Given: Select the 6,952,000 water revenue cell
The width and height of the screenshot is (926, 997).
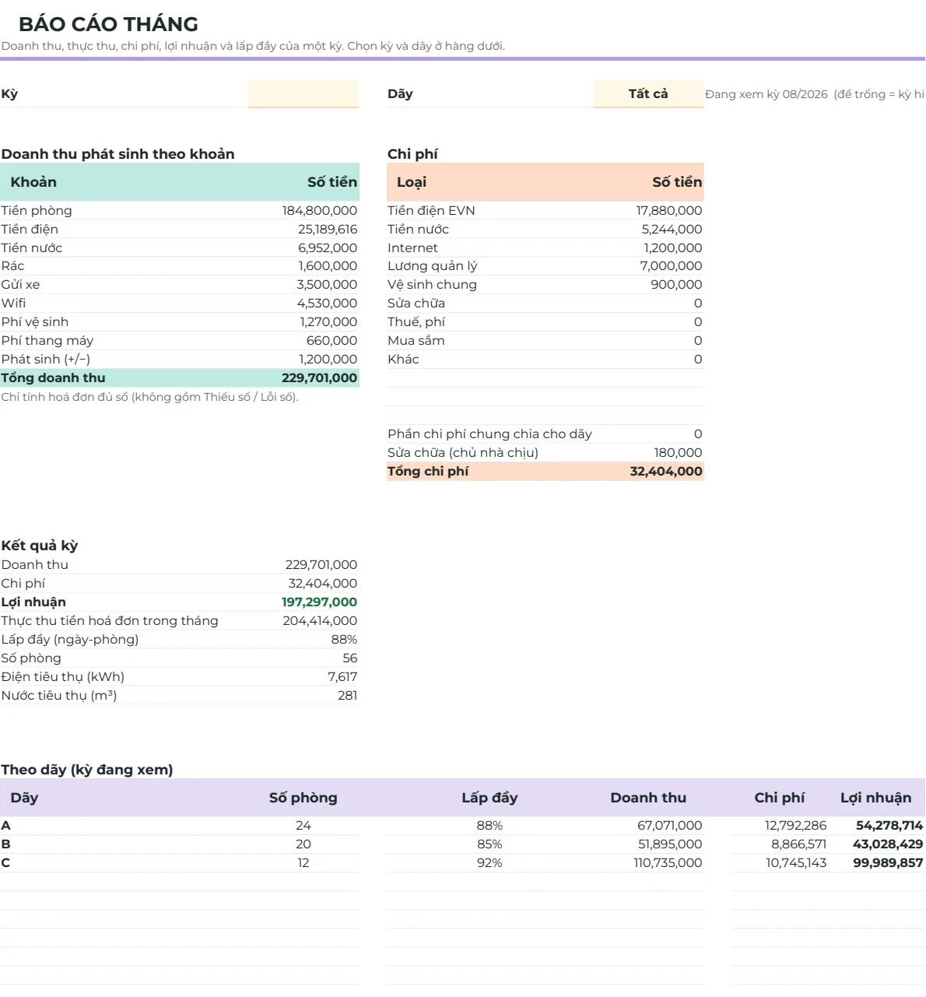Looking at the screenshot, I should pyautogui.click(x=328, y=247).
